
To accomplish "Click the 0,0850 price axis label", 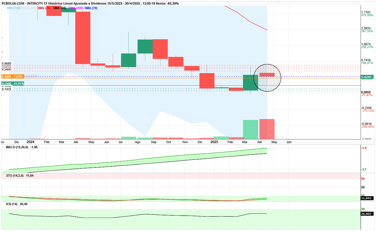I will tap(366, 92).
